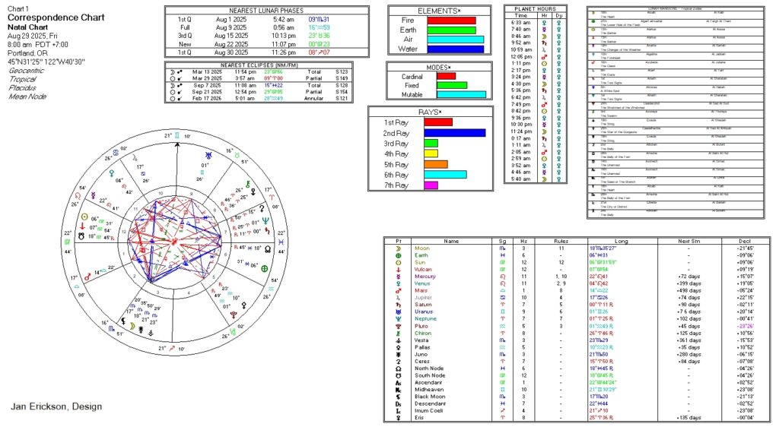Viewport: 779px width, 427px height.
Task: Click the Neptune trident glyph in the chart wheel
Action: click(x=266, y=222)
